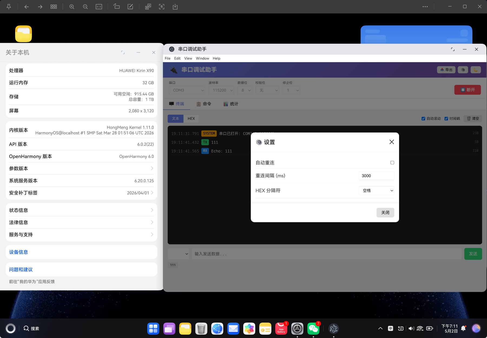Zoom in using the magnifier plus icon

click(x=72, y=7)
